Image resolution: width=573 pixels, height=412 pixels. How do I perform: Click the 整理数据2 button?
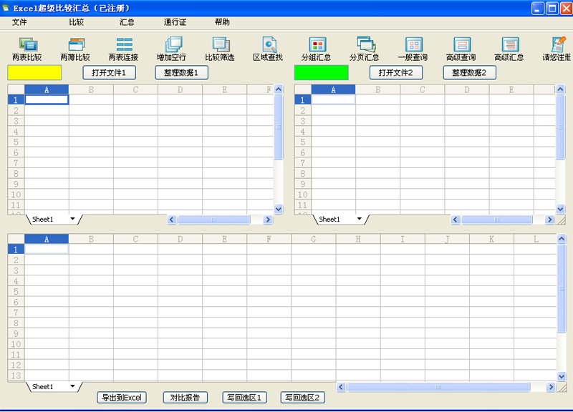pos(470,73)
